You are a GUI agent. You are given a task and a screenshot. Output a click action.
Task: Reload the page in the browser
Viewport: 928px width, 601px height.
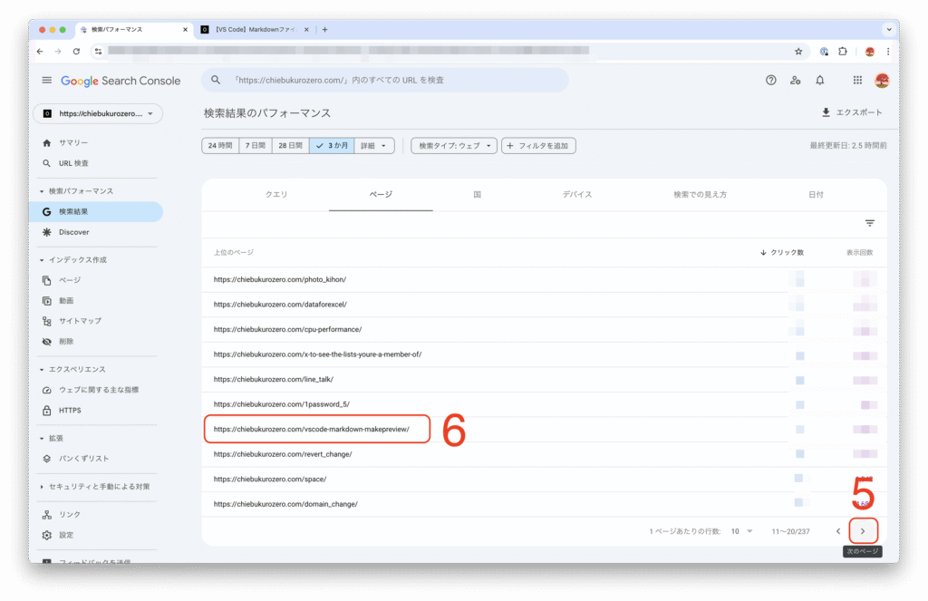click(76, 52)
